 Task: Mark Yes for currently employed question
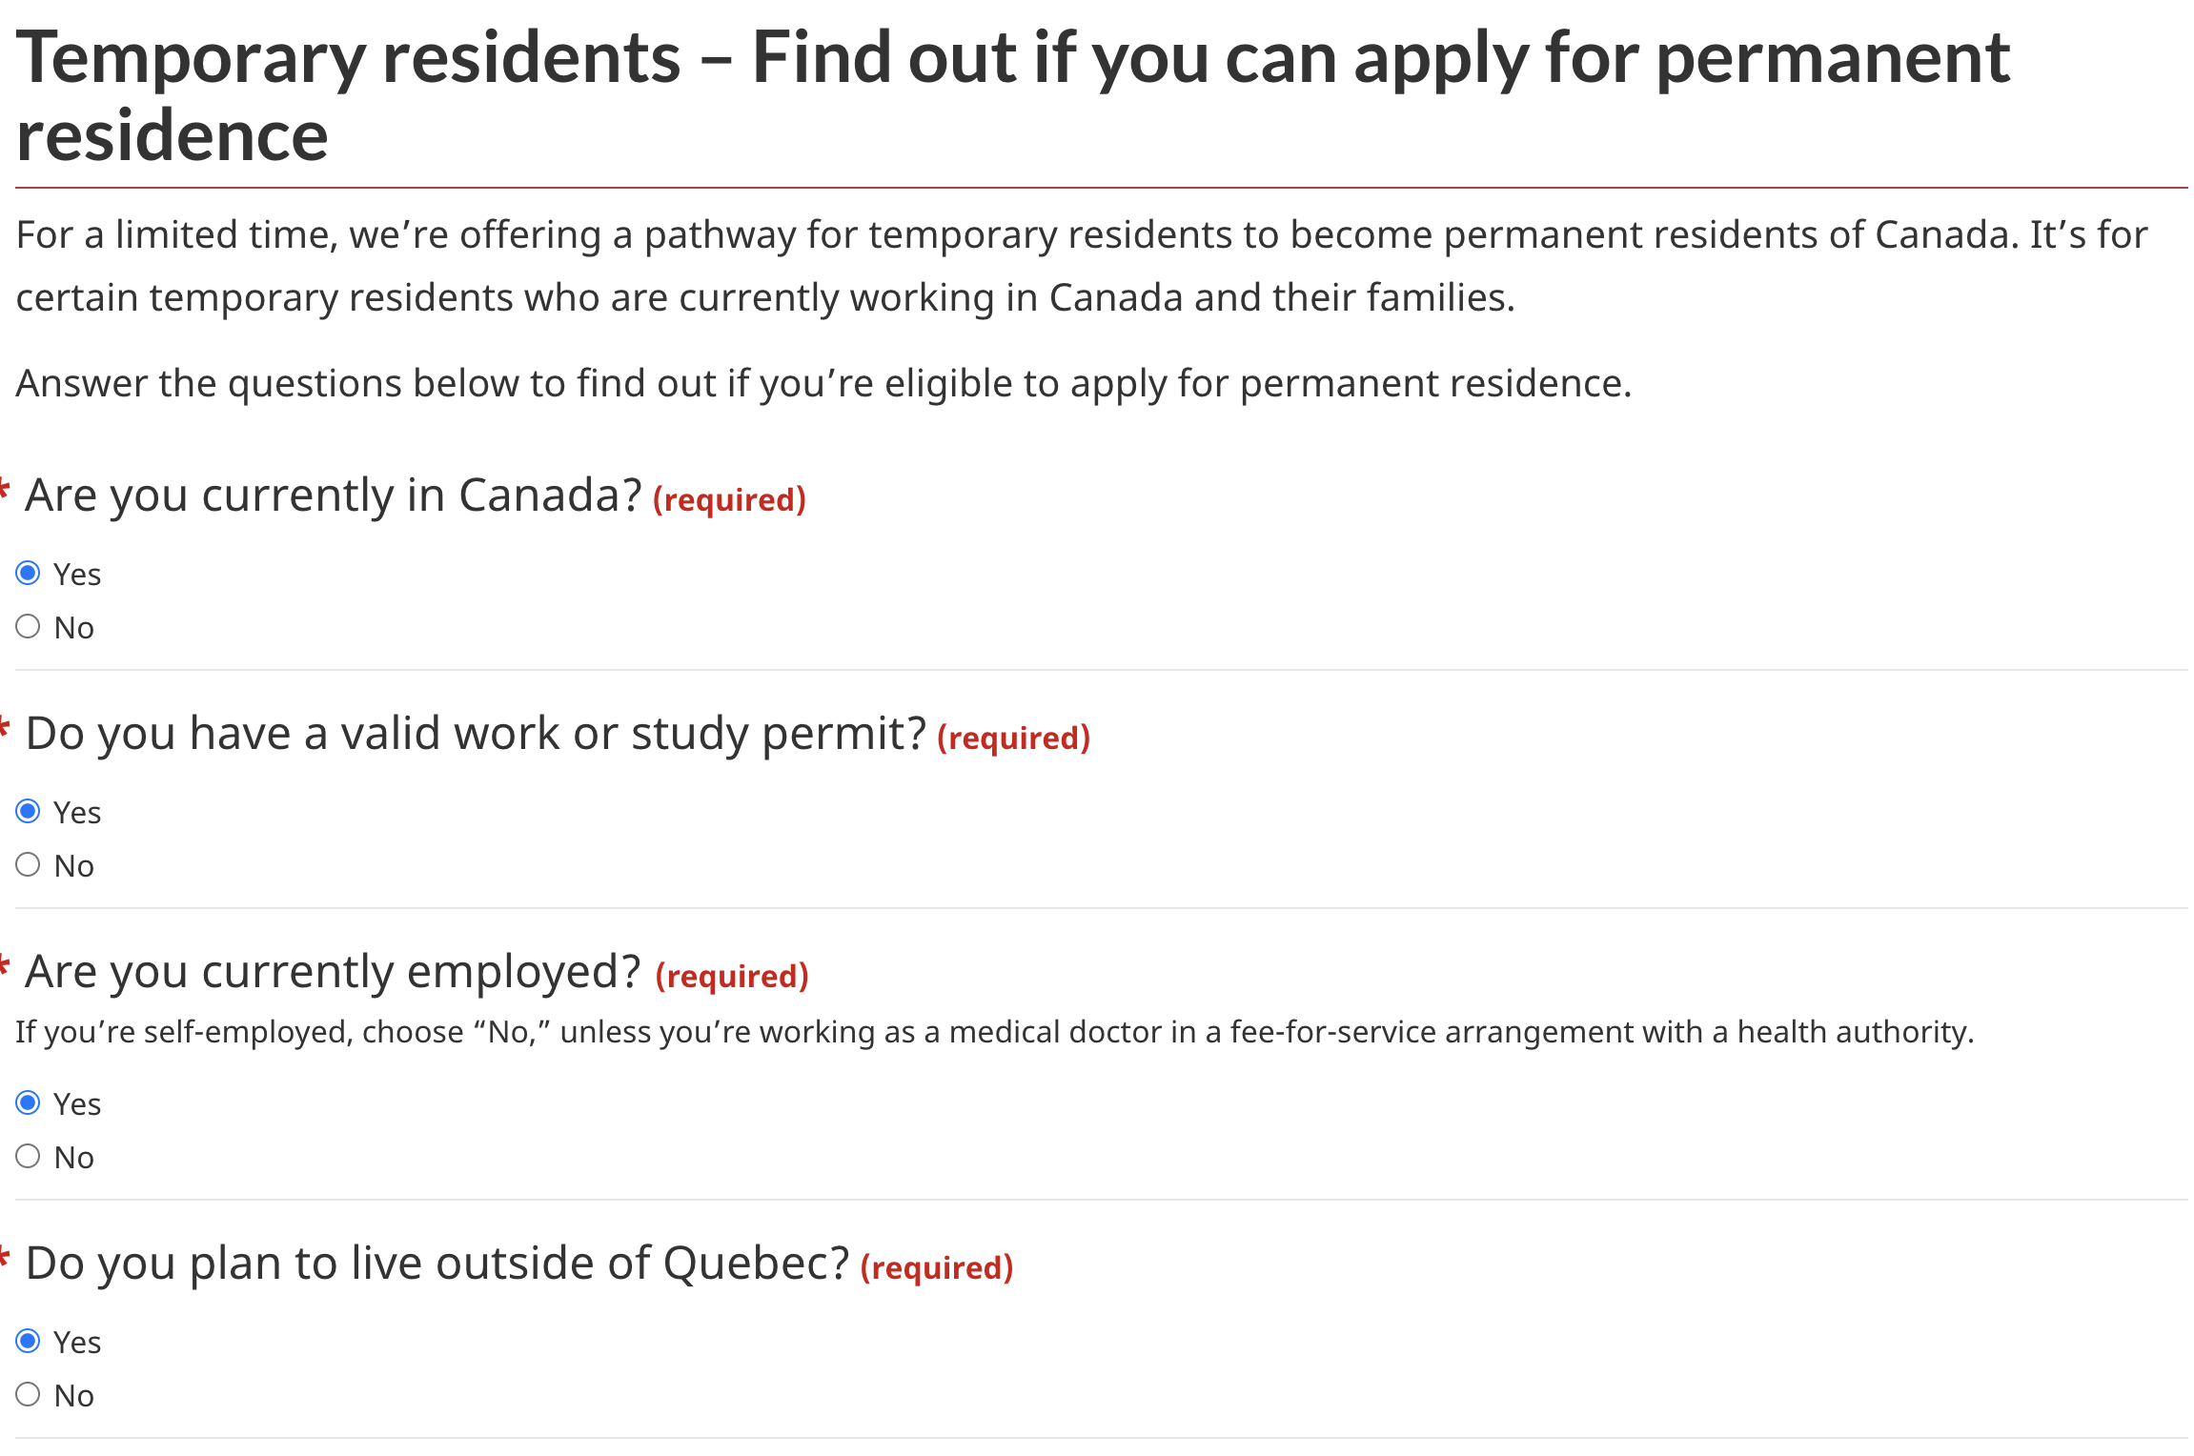29,1102
